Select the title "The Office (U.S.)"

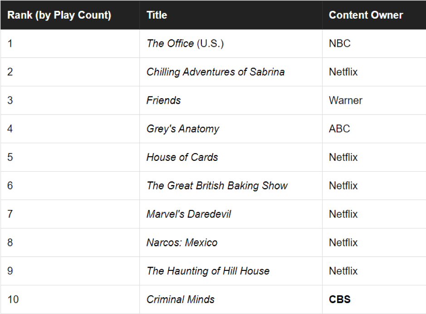(x=185, y=44)
